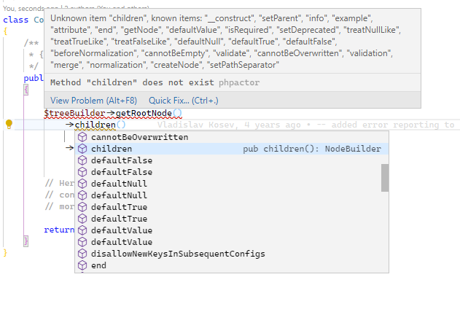This screenshot has height=312, width=460.
Task: Click cube icon beside disallowNewKeysInSubsequentConfigs
Action: (82, 254)
